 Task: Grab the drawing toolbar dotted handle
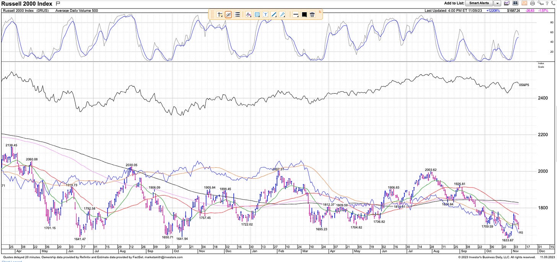[x=212, y=15]
